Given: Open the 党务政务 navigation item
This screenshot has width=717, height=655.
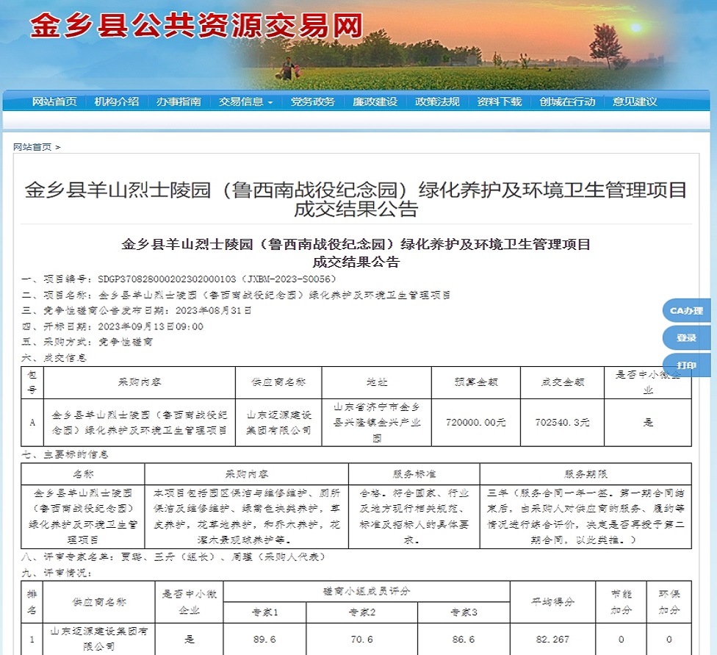Looking at the screenshot, I should (x=313, y=101).
